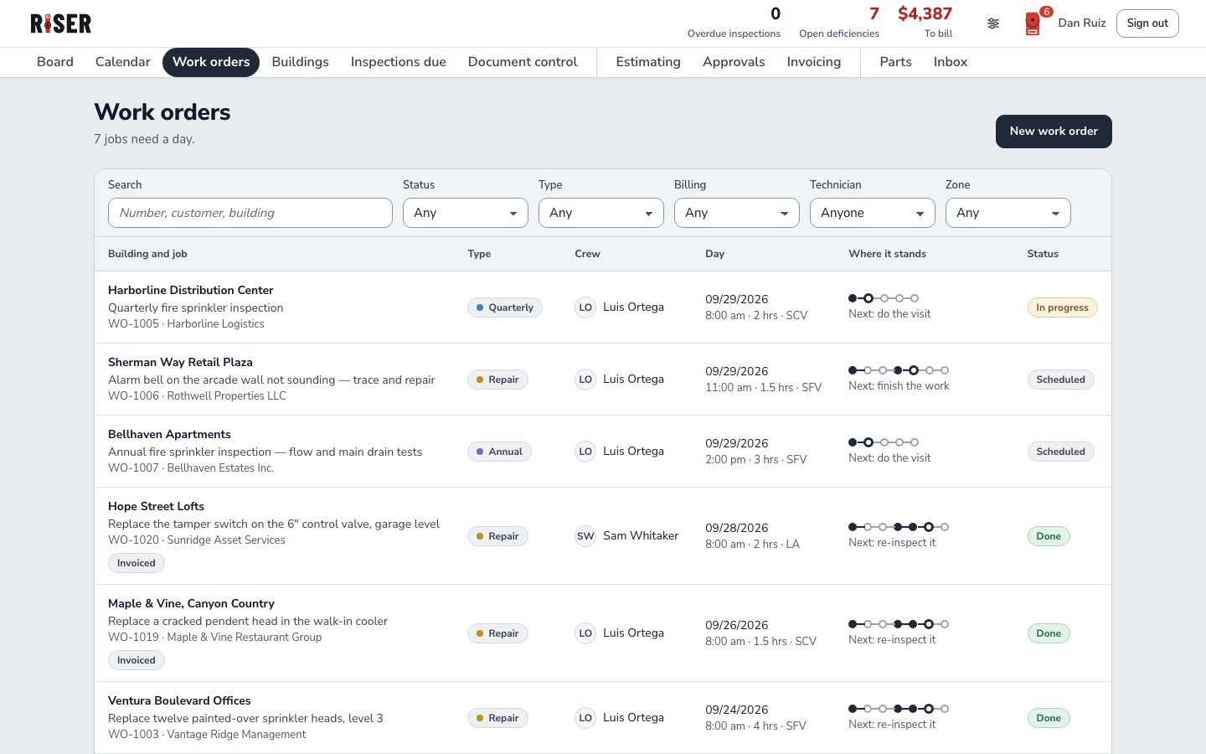Click the LO crew avatar for Harborline Distribution Center
Viewport: 1206px width, 754px height.
pyautogui.click(x=585, y=307)
